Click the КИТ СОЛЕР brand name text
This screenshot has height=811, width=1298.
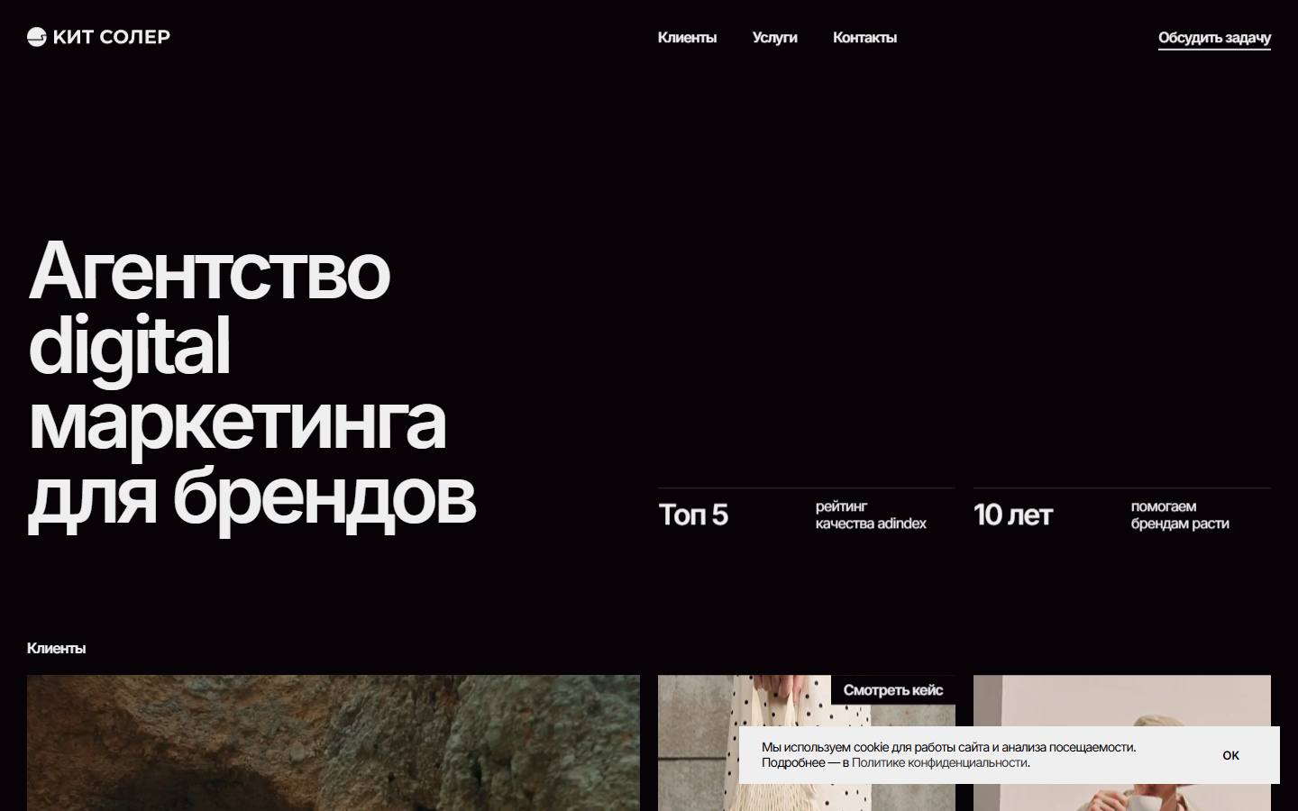(x=112, y=37)
